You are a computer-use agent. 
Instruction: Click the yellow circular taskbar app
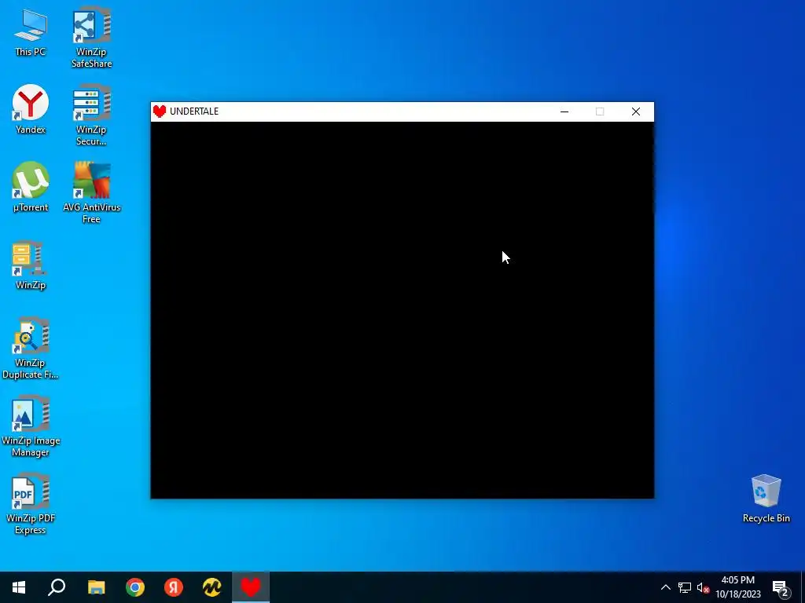pos(212,587)
